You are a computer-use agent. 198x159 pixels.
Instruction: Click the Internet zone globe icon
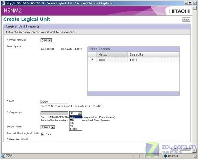coord(165,156)
